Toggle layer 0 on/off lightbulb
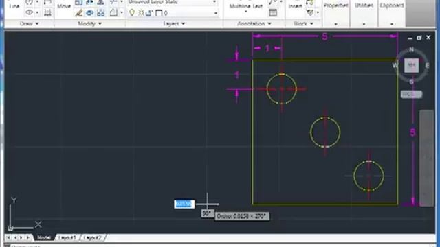The width and height of the screenshot is (440, 247). coord(132,12)
